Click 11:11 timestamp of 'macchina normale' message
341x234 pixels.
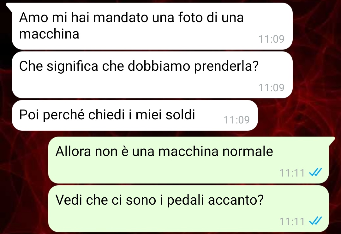click(292, 173)
